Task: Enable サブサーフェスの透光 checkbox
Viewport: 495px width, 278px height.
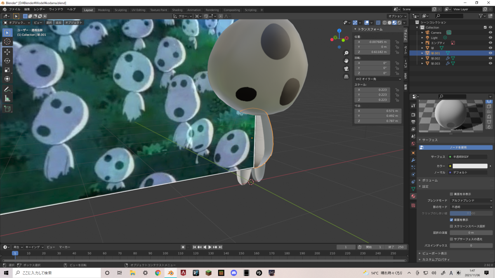Action: click(x=451, y=239)
